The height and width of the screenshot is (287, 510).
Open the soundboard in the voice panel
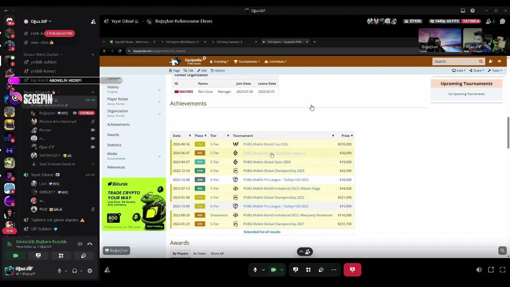coord(84,256)
